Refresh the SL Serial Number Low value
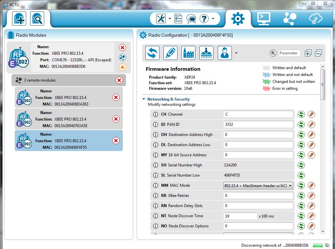Viewport: 335px width, 249px height. click(301, 175)
